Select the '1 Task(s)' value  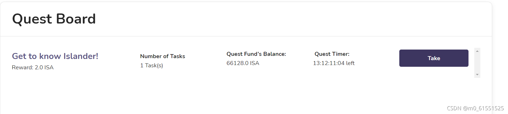[x=152, y=66]
